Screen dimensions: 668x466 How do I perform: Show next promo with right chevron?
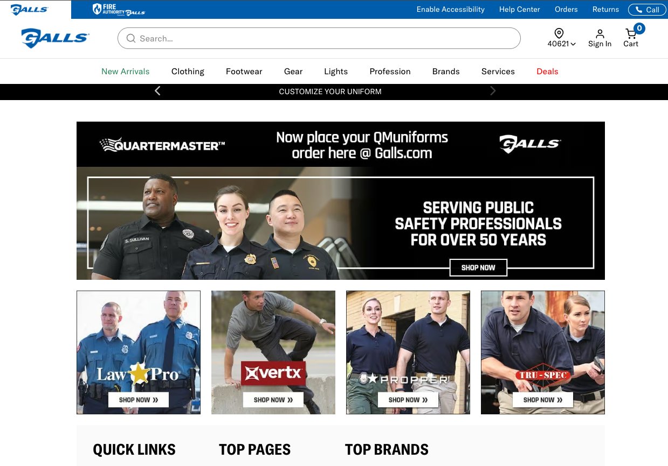click(x=493, y=91)
